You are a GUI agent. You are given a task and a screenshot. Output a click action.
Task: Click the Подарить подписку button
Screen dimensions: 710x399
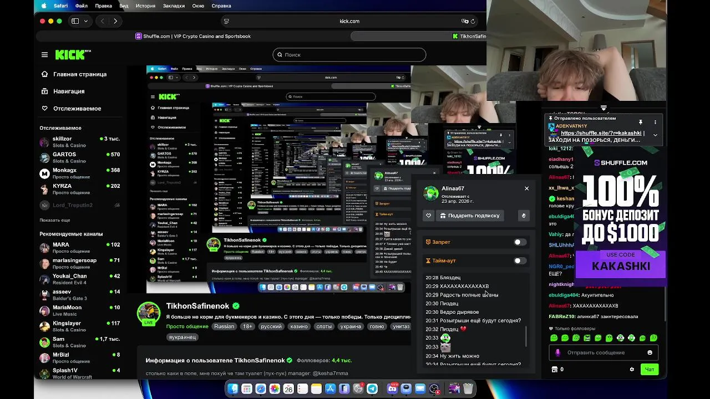coord(469,216)
